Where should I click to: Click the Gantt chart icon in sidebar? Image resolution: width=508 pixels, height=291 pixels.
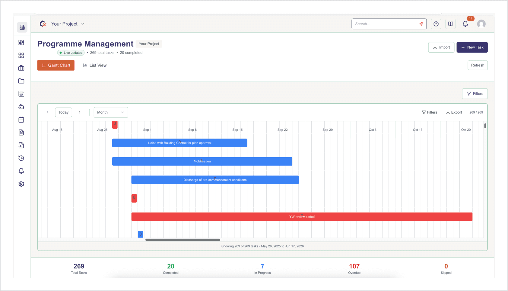(x=21, y=94)
